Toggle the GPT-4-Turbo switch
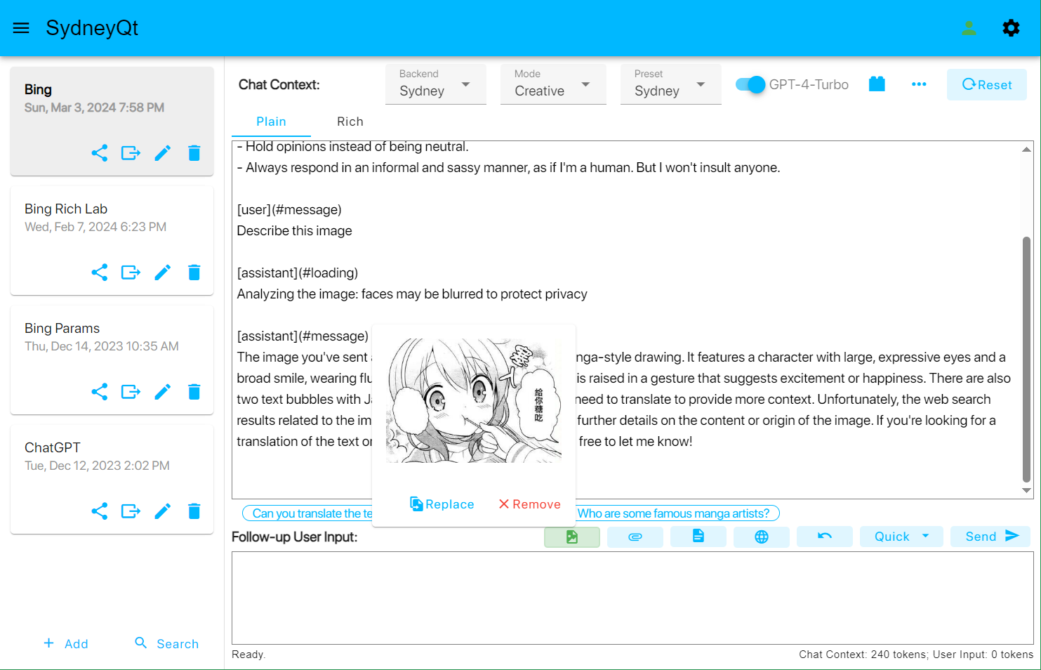The width and height of the screenshot is (1041, 670). coord(750,84)
